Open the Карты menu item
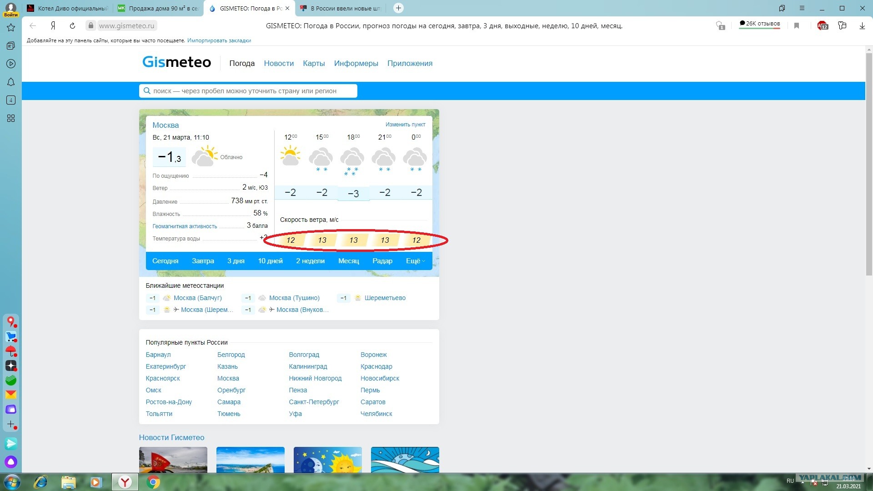 [314, 64]
